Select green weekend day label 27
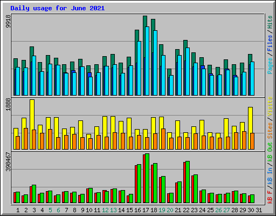Viewport: 276px width, 216px height. click(226, 210)
